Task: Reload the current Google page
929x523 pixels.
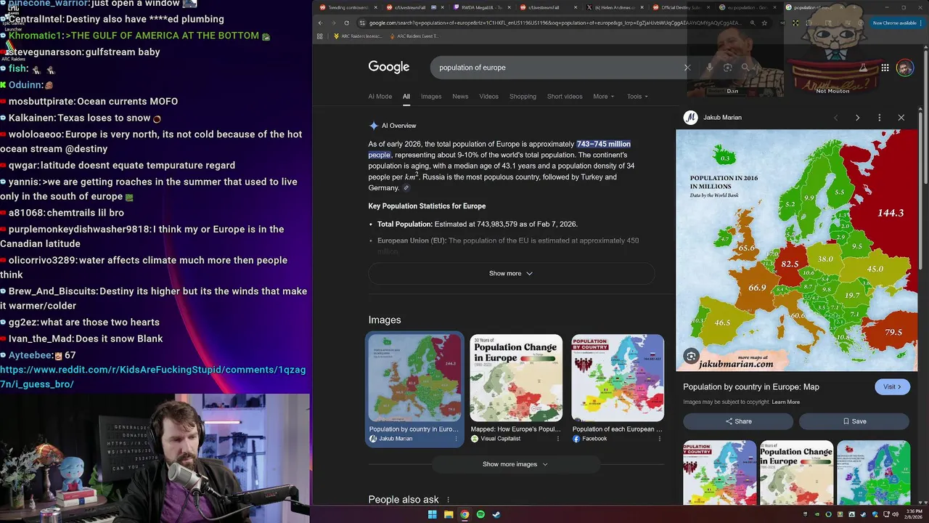Action: point(346,23)
